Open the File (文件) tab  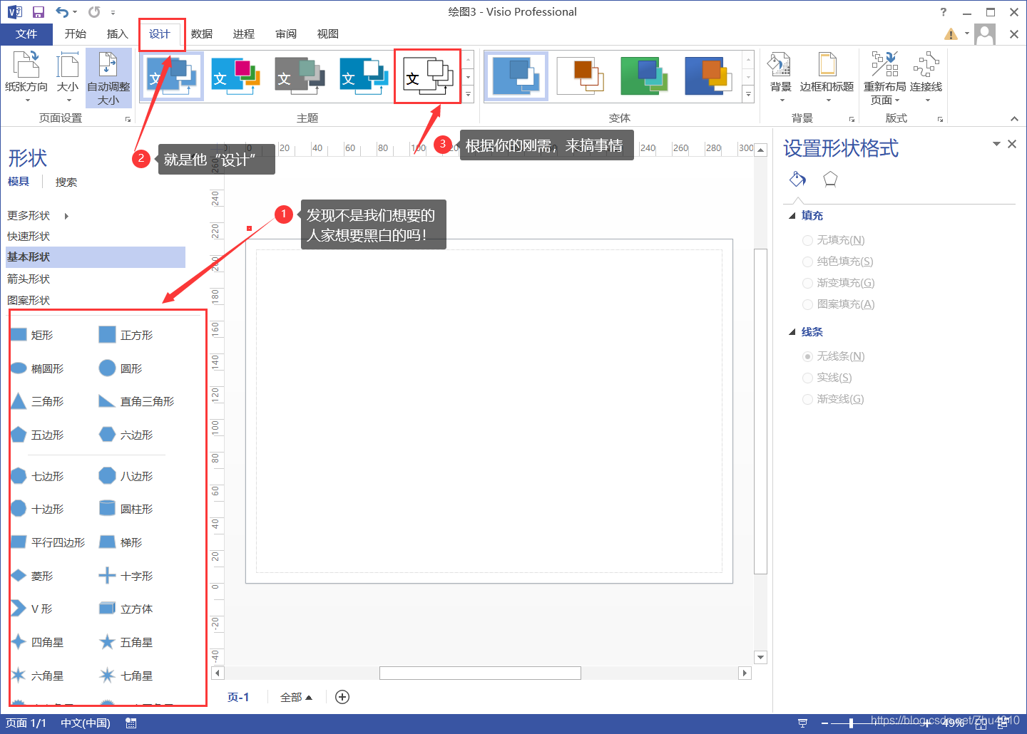pos(26,33)
